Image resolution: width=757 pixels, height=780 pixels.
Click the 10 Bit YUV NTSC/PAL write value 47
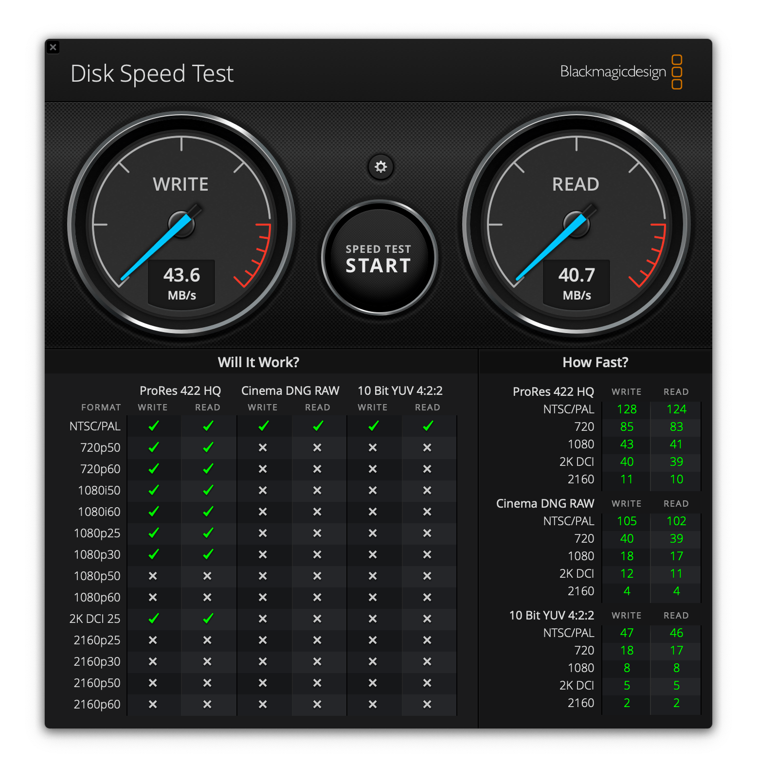click(627, 633)
